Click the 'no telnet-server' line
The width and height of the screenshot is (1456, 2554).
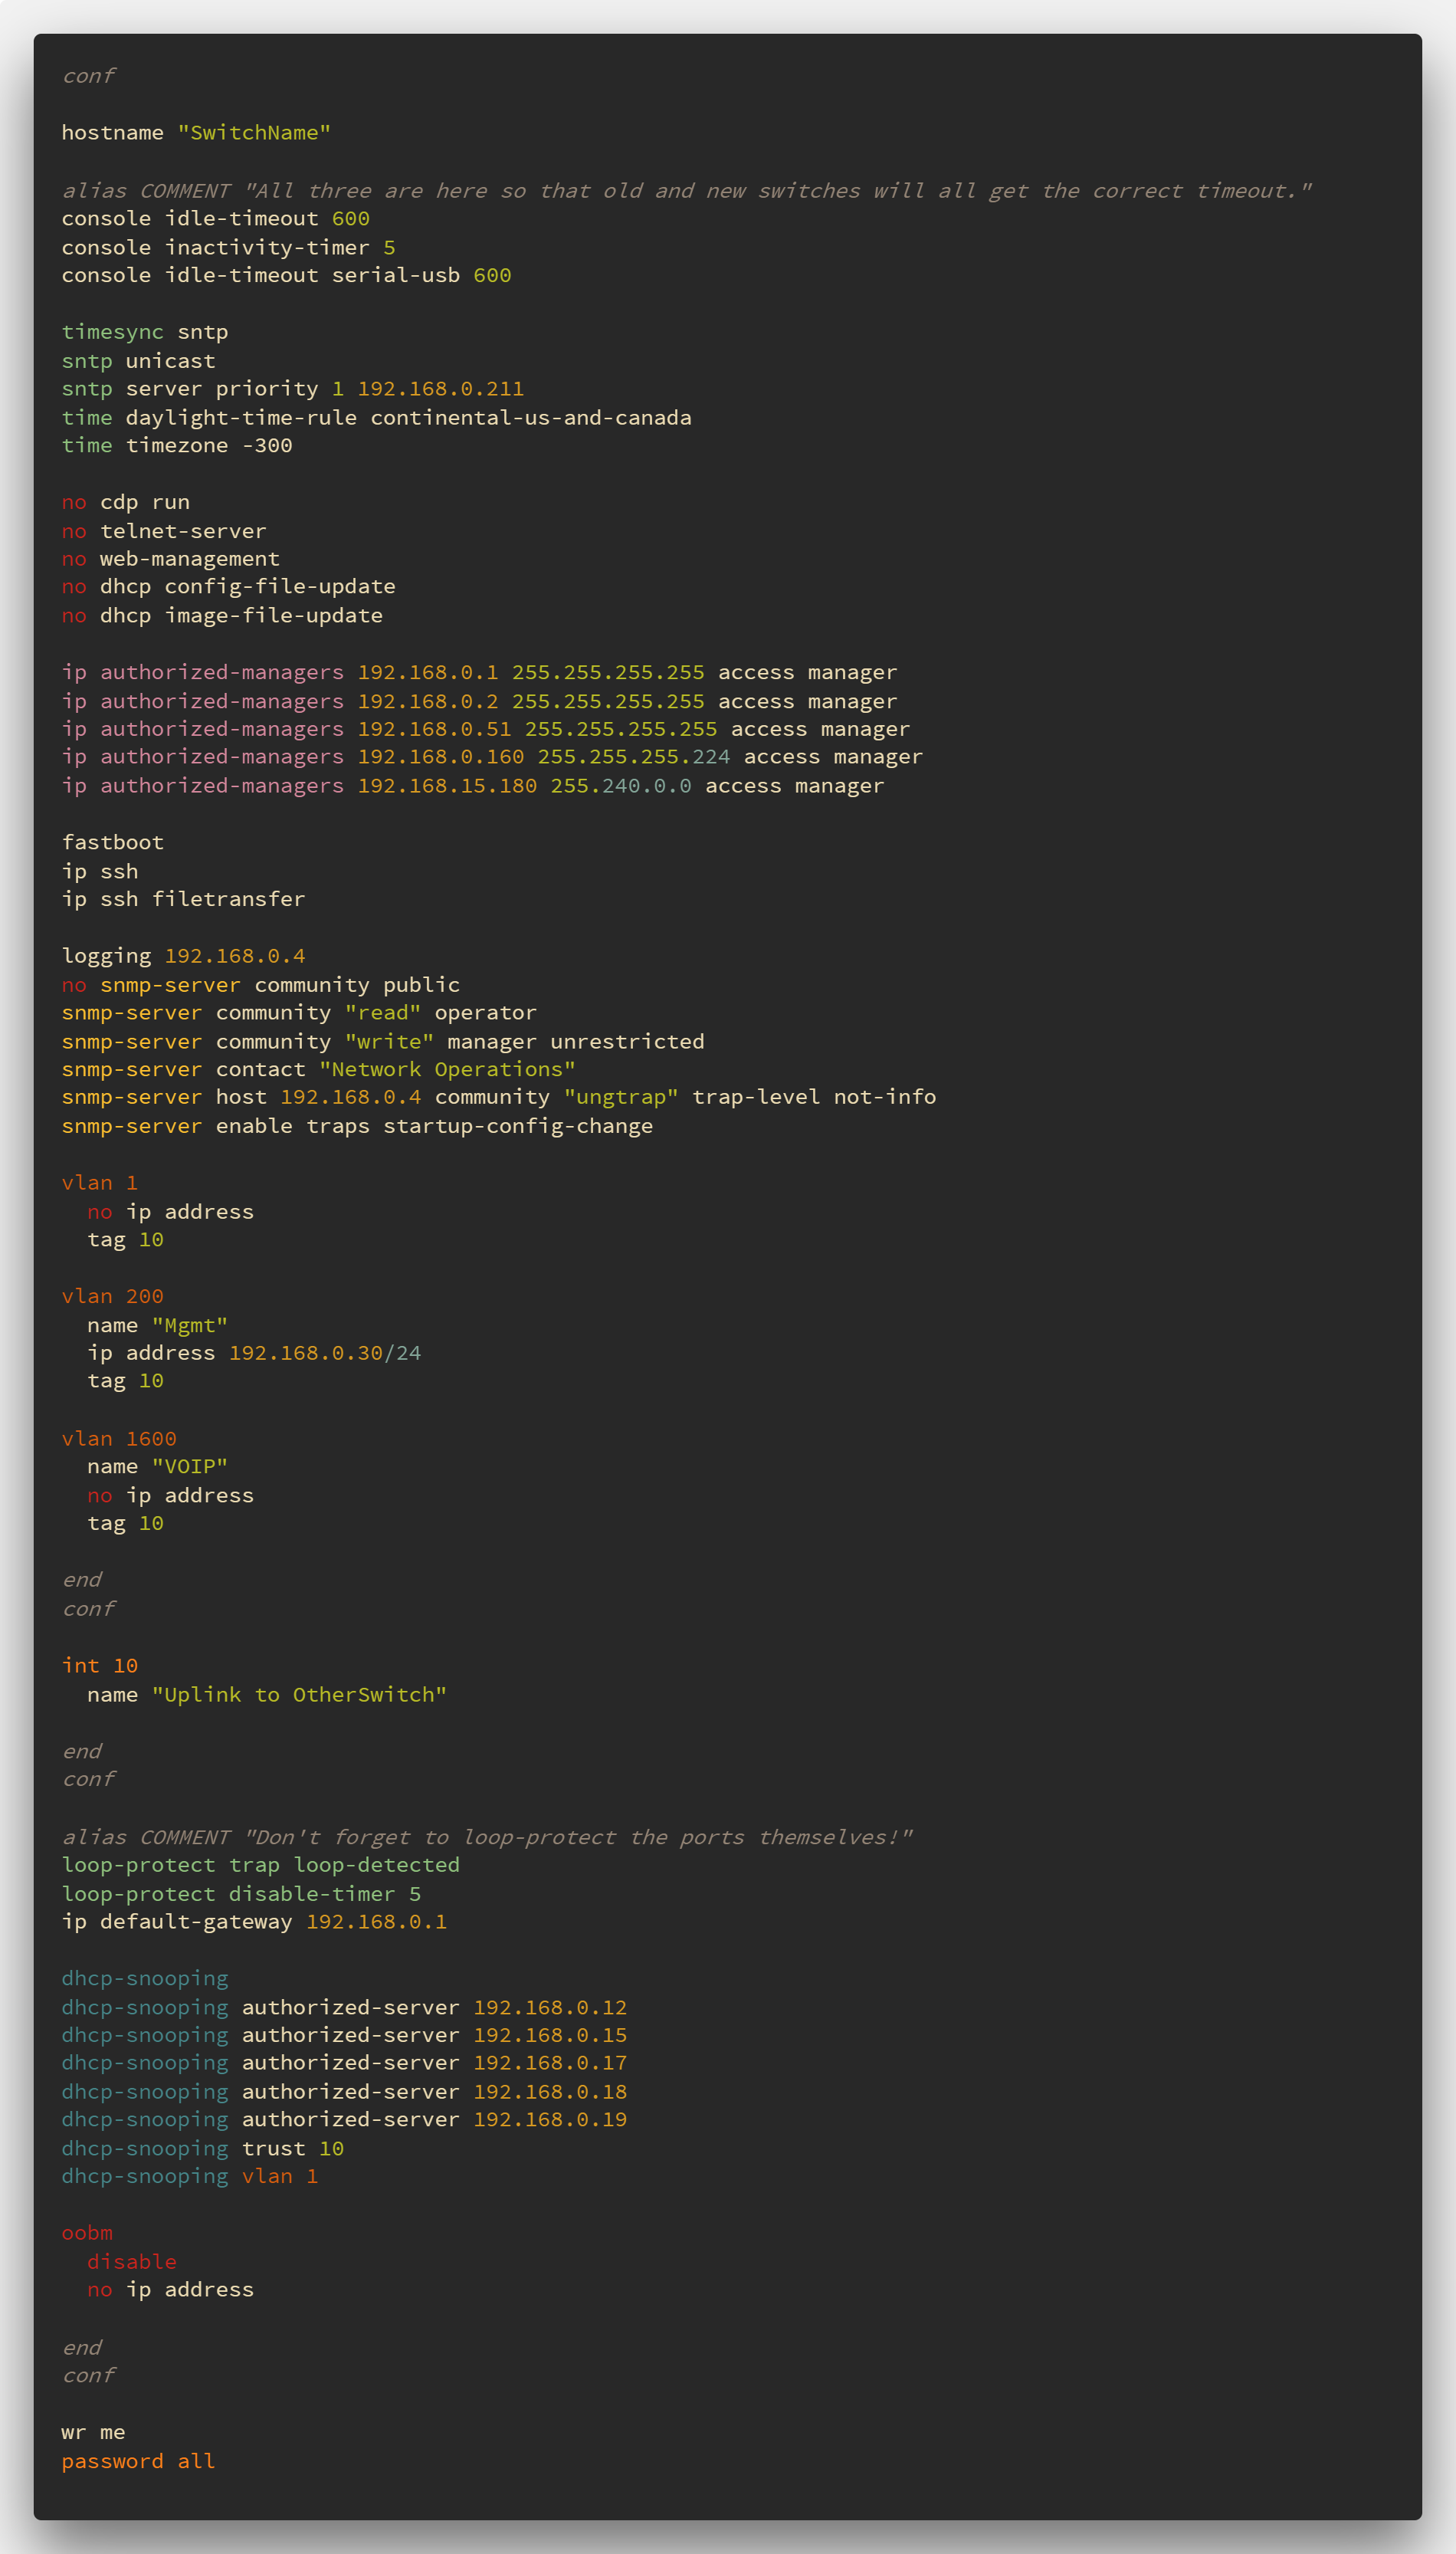(164, 531)
